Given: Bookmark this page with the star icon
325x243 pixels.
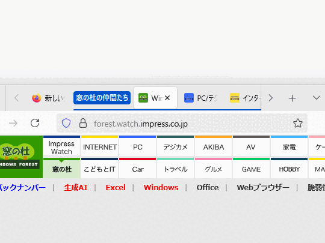Looking at the screenshot, I should 298,123.
